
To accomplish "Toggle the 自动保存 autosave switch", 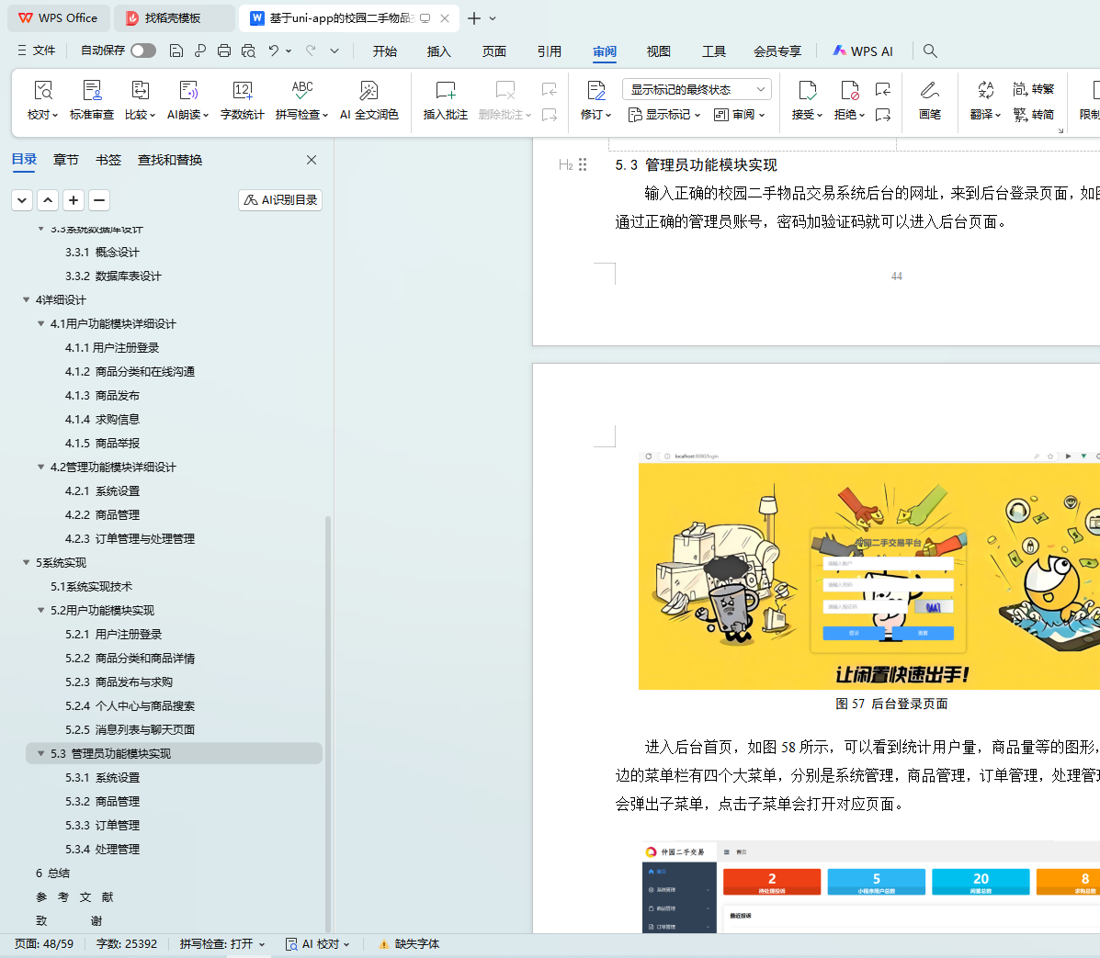I will pos(142,51).
